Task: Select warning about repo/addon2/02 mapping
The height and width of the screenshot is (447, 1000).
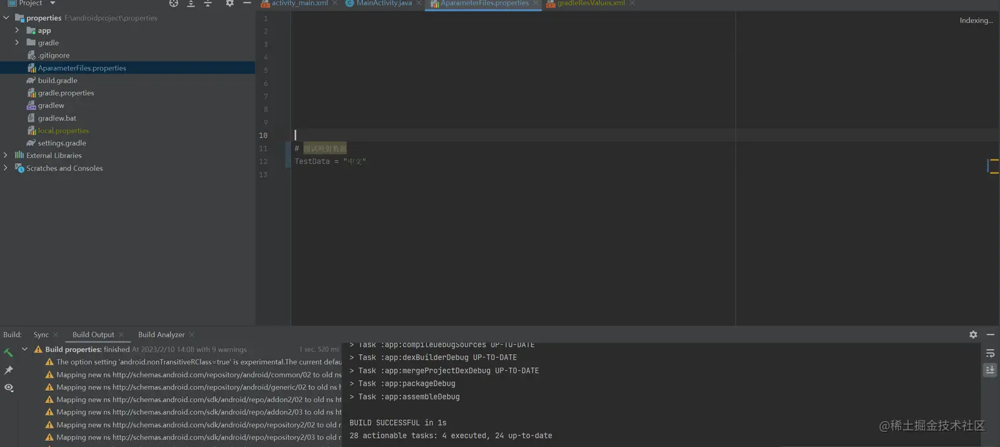Action: click(193, 399)
